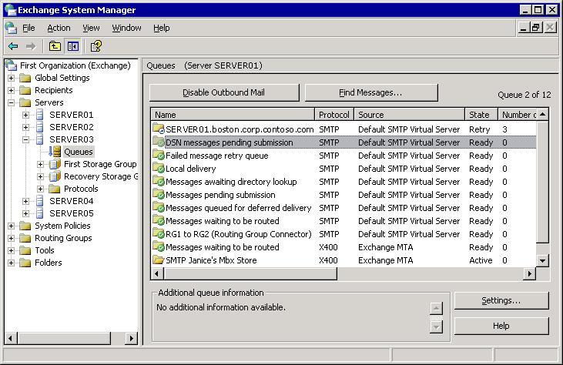Click the SERVER02 server icon in tree
The width and height of the screenshot is (563, 365).
40,127
